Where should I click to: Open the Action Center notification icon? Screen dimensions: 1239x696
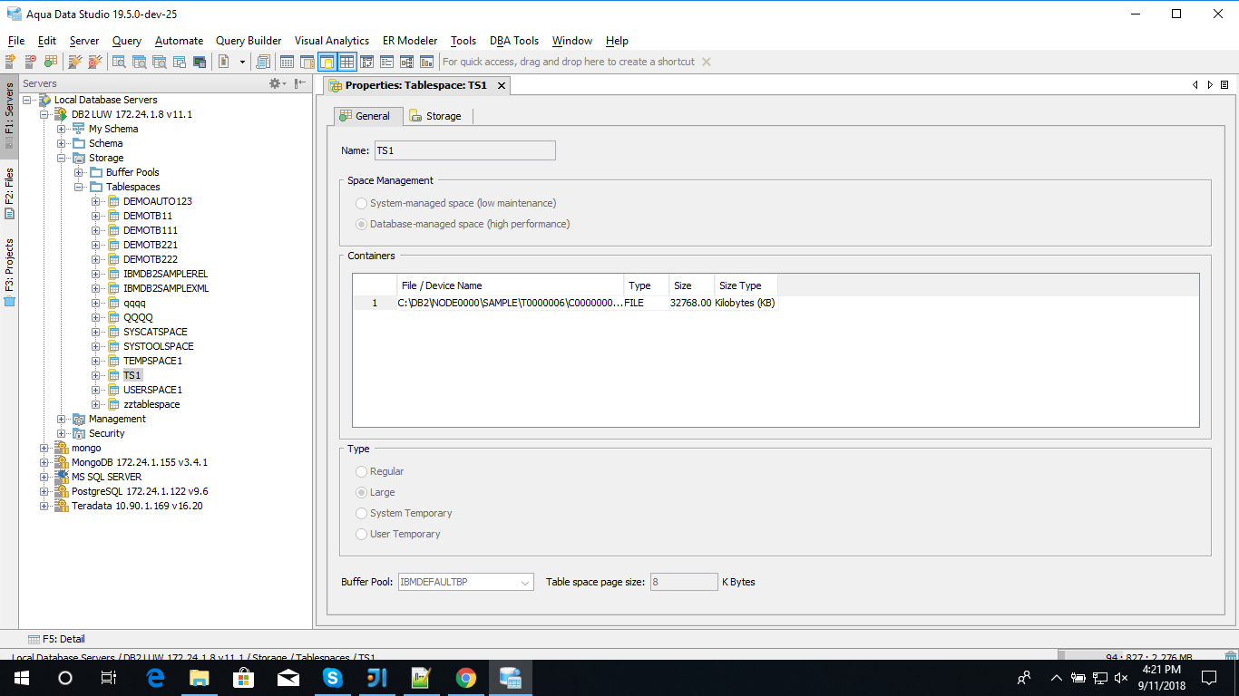(1209, 678)
